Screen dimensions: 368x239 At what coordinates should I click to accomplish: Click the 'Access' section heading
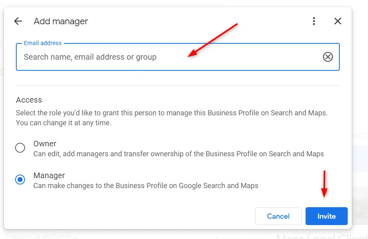(29, 100)
